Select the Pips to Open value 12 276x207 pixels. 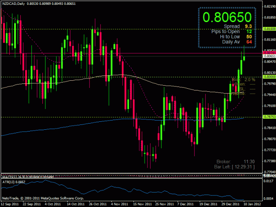click(249, 31)
